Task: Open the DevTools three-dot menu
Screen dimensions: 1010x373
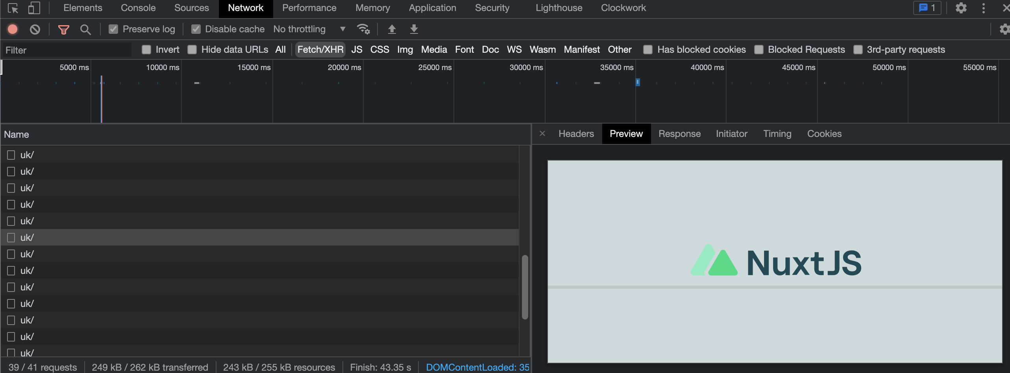Action: 984,8
